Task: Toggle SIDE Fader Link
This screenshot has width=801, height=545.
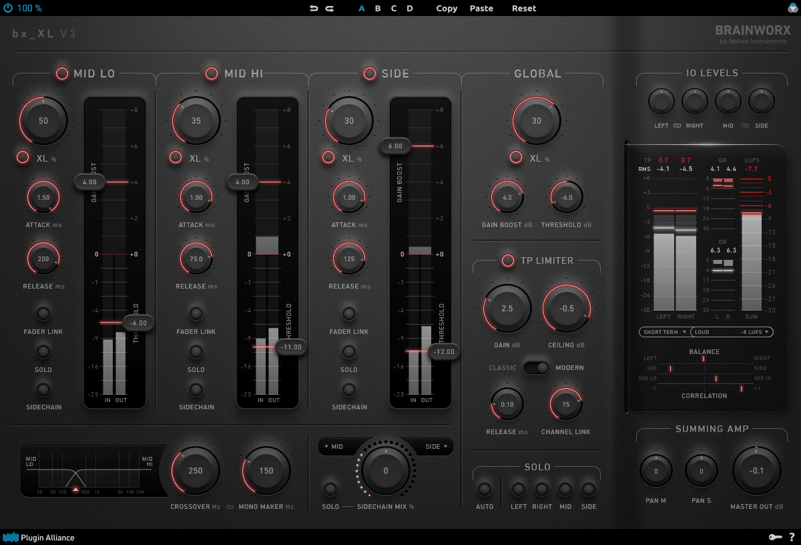Action: pyautogui.click(x=349, y=313)
